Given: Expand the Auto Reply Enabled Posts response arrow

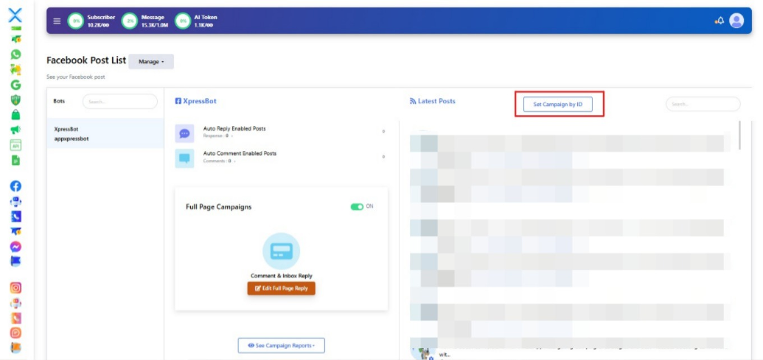Looking at the screenshot, I should coord(232,136).
